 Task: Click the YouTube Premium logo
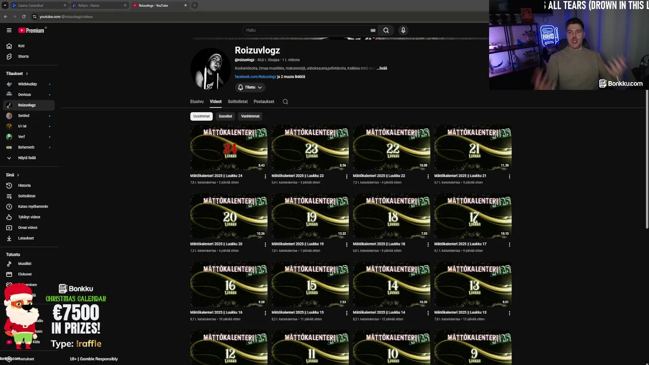coord(31,30)
